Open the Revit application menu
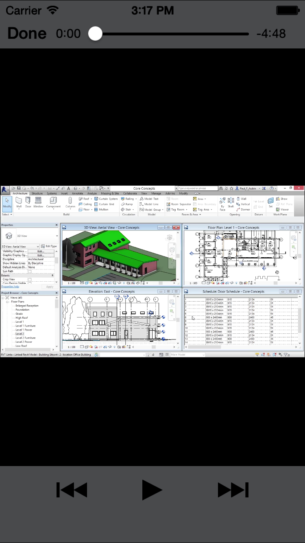 (x=5, y=190)
